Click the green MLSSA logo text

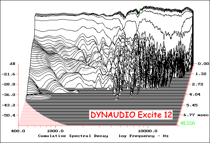pyautogui.click(x=188, y=123)
